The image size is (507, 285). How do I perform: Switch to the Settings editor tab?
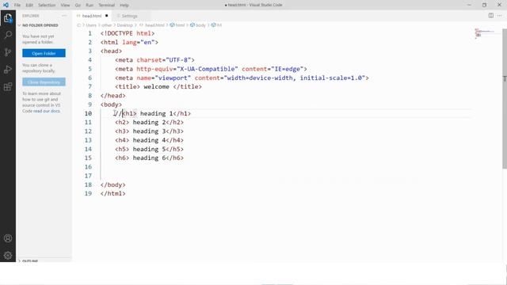click(x=130, y=16)
